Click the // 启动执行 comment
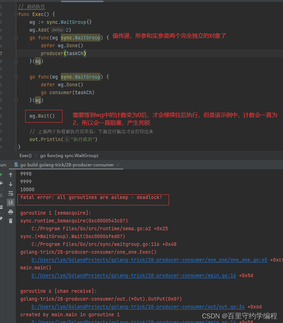This screenshot has width=283, height=323. tap(32, 7)
